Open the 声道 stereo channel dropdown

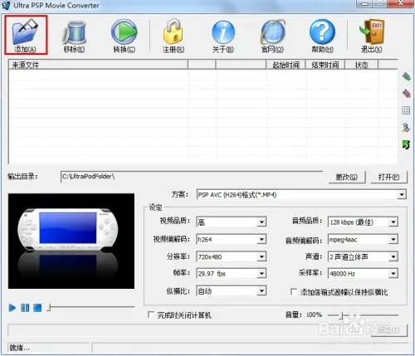coord(393,256)
